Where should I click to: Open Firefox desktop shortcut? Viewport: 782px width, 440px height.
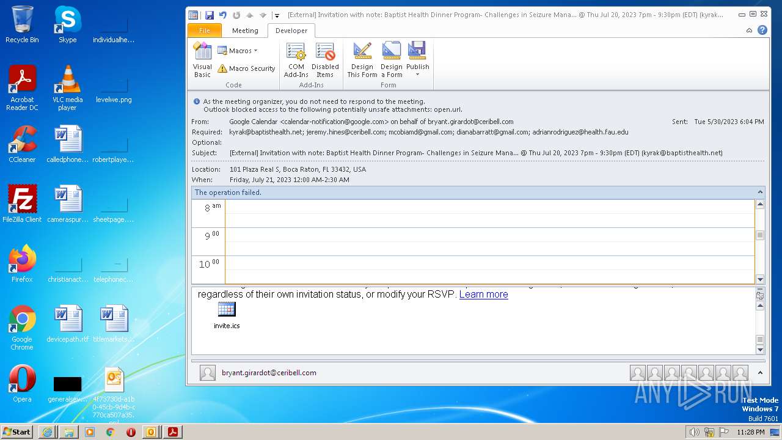click(x=22, y=264)
